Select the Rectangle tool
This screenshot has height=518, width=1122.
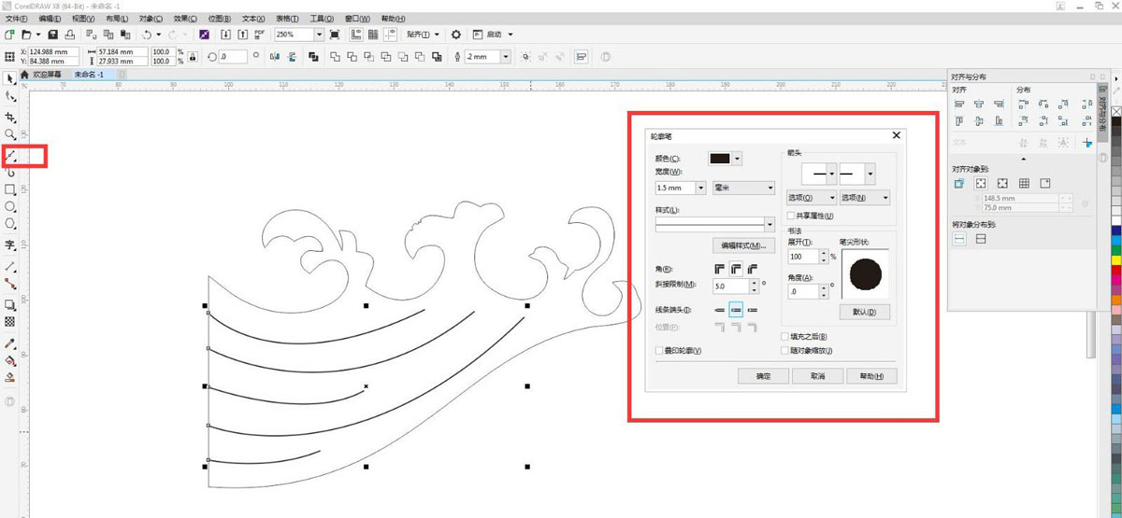click(10, 189)
